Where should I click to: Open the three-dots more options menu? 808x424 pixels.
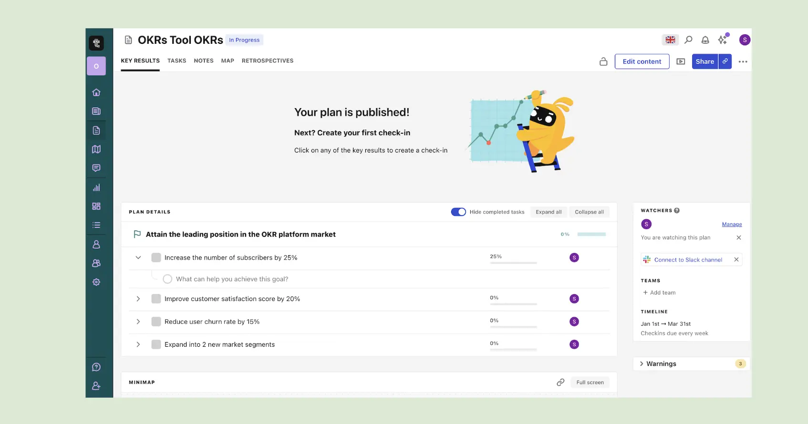pyautogui.click(x=743, y=61)
